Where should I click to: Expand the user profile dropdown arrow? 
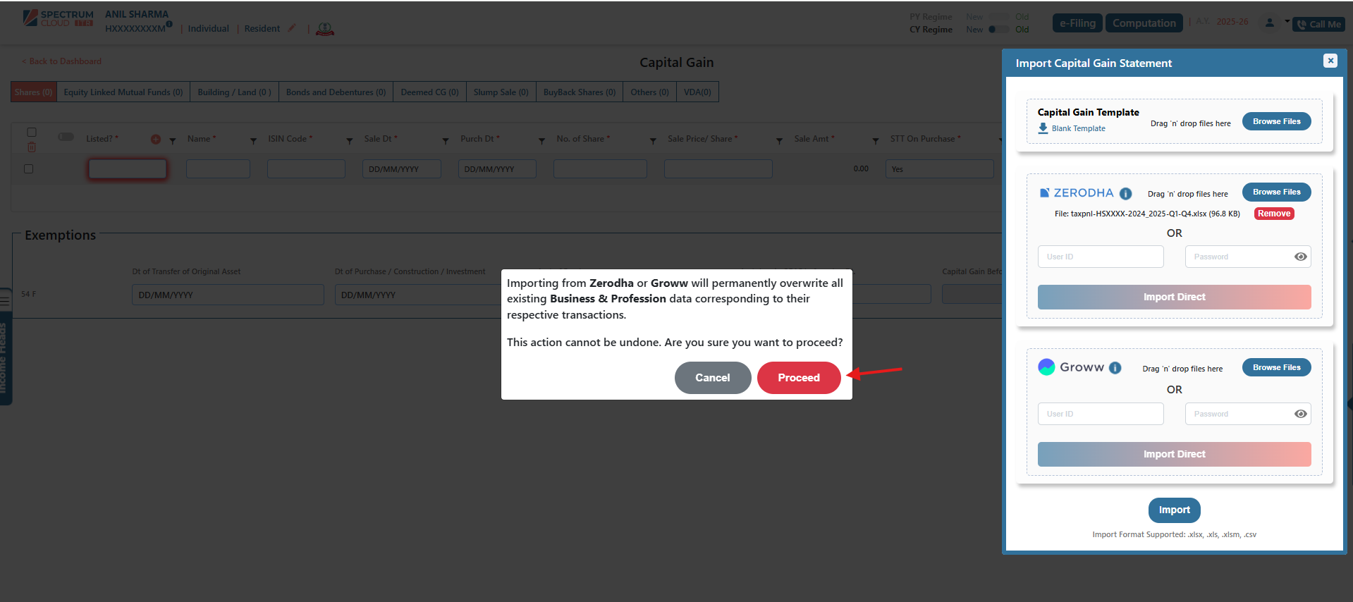[1287, 22]
